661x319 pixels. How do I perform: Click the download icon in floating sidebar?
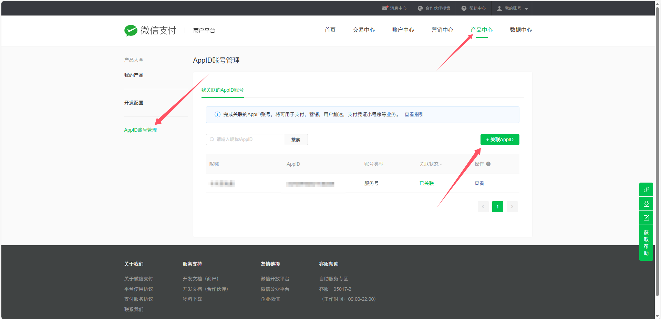coord(646,204)
